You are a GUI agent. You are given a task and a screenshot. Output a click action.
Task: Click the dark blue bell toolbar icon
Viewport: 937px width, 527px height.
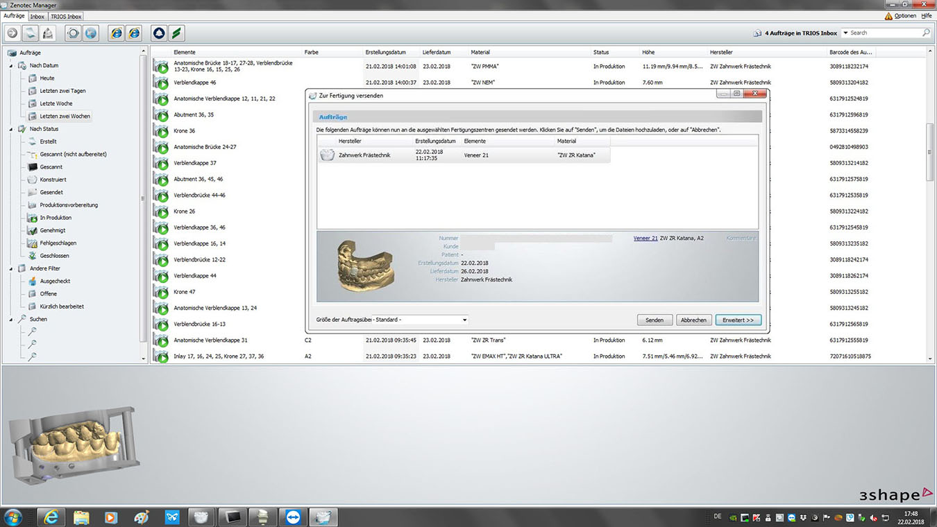pos(158,33)
